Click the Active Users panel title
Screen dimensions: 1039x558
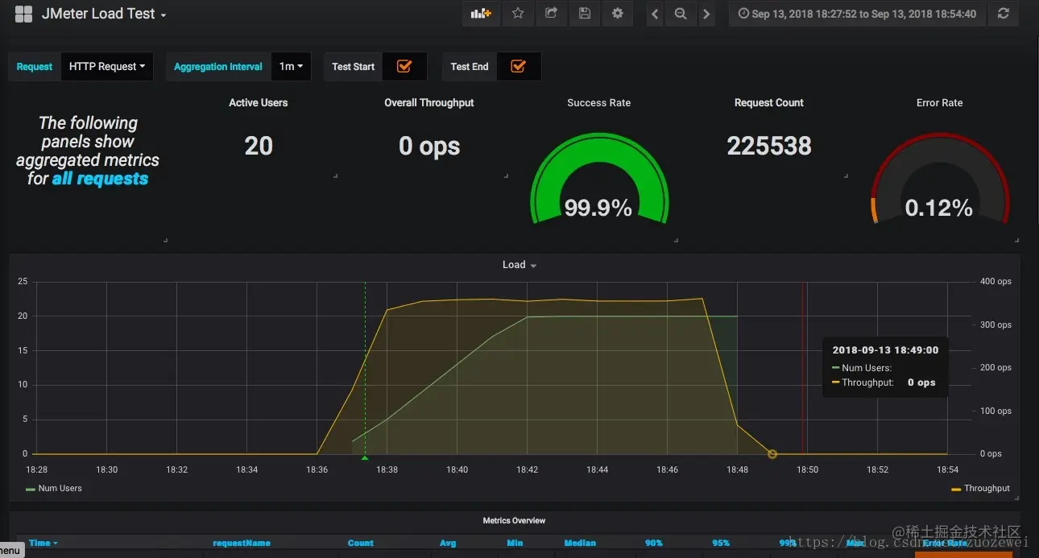[258, 102]
